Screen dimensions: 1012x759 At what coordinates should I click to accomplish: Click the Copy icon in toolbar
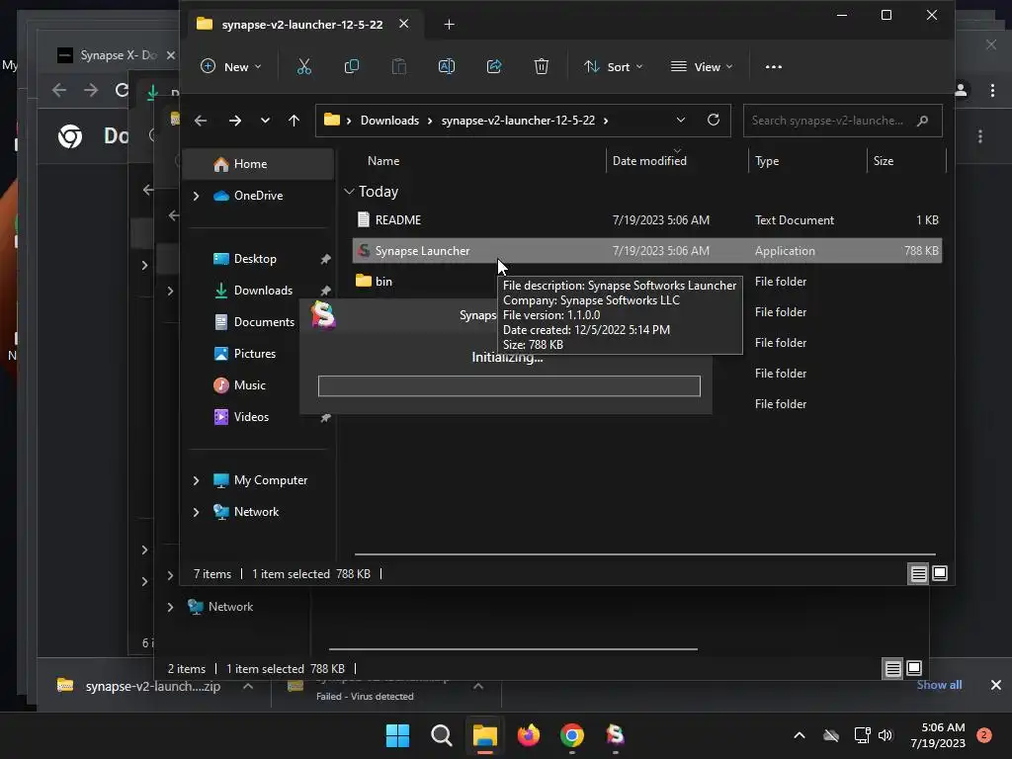pyautogui.click(x=351, y=66)
